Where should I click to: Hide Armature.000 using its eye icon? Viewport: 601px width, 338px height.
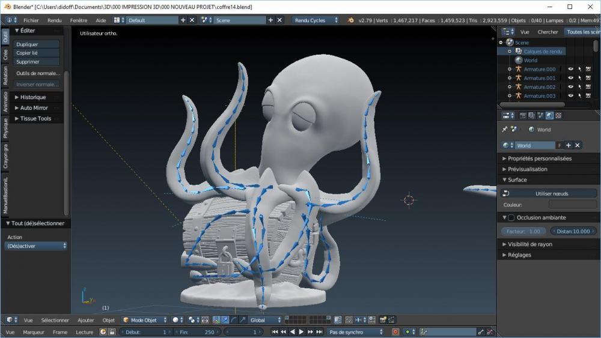point(570,69)
